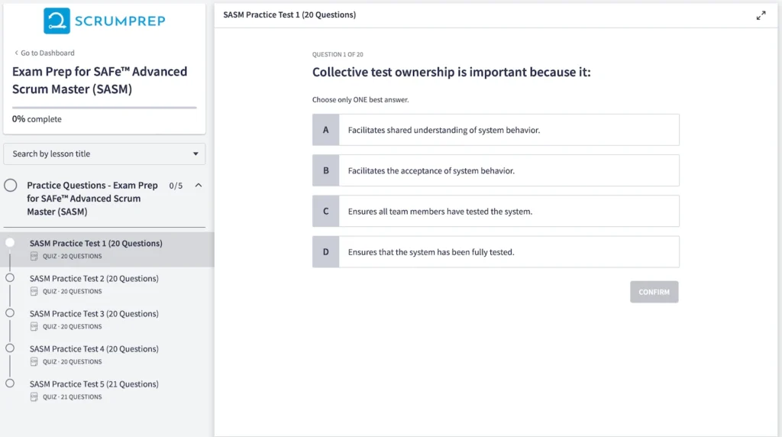
Task: Click quiz icon under SASM Practice Test 5
Action: pyautogui.click(x=34, y=397)
